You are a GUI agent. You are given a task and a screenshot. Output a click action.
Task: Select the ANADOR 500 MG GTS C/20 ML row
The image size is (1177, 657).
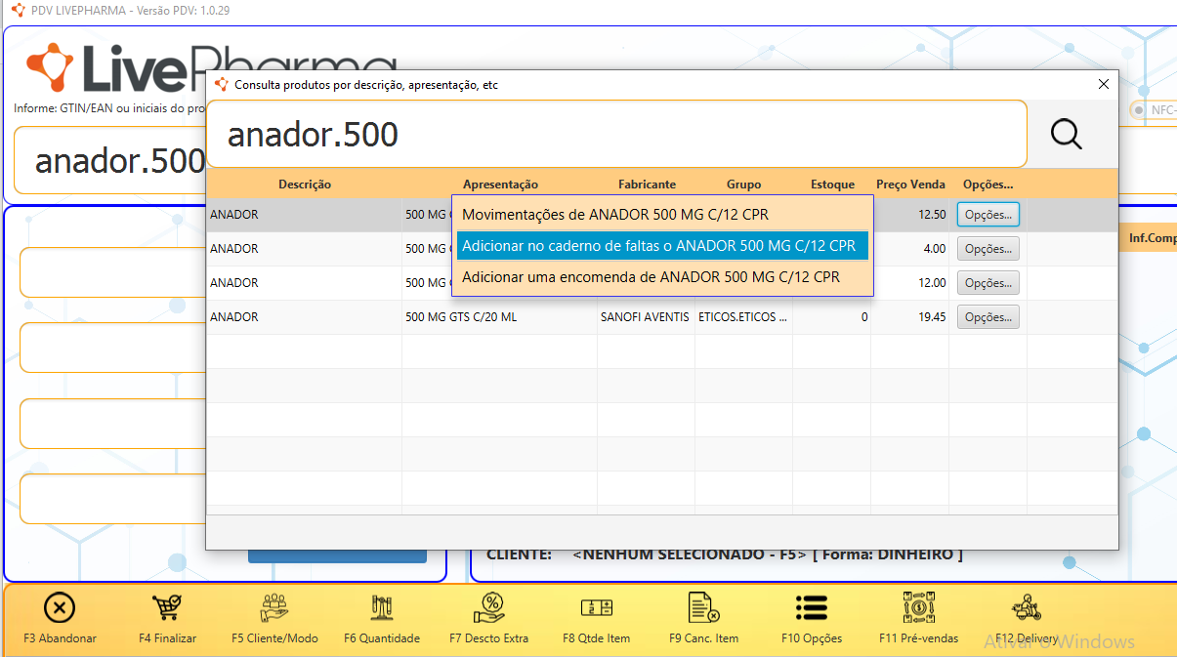[x=460, y=317]
